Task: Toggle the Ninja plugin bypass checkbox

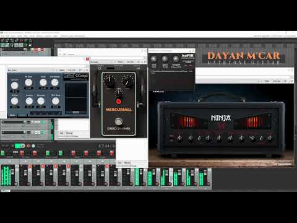Action: [x=292, y=81]
